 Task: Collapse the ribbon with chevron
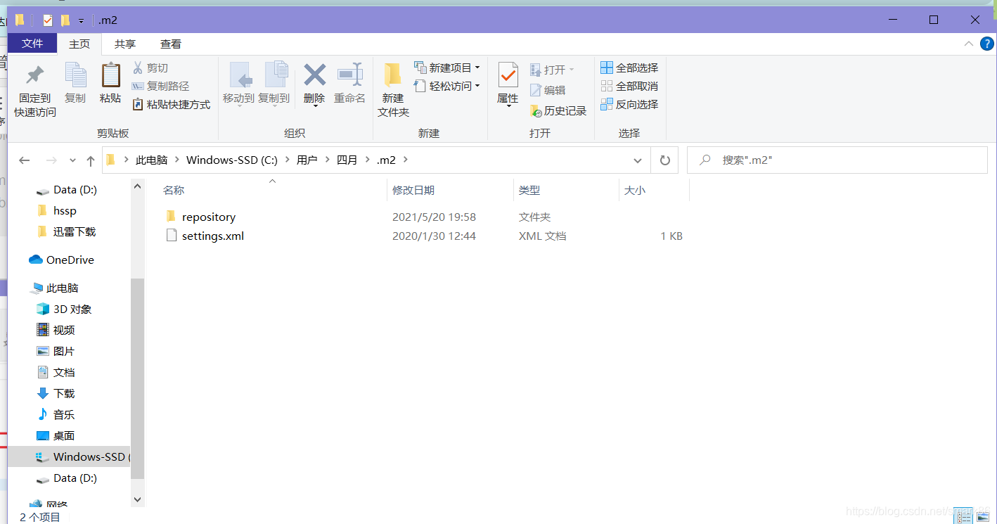(x=967, y=44)
